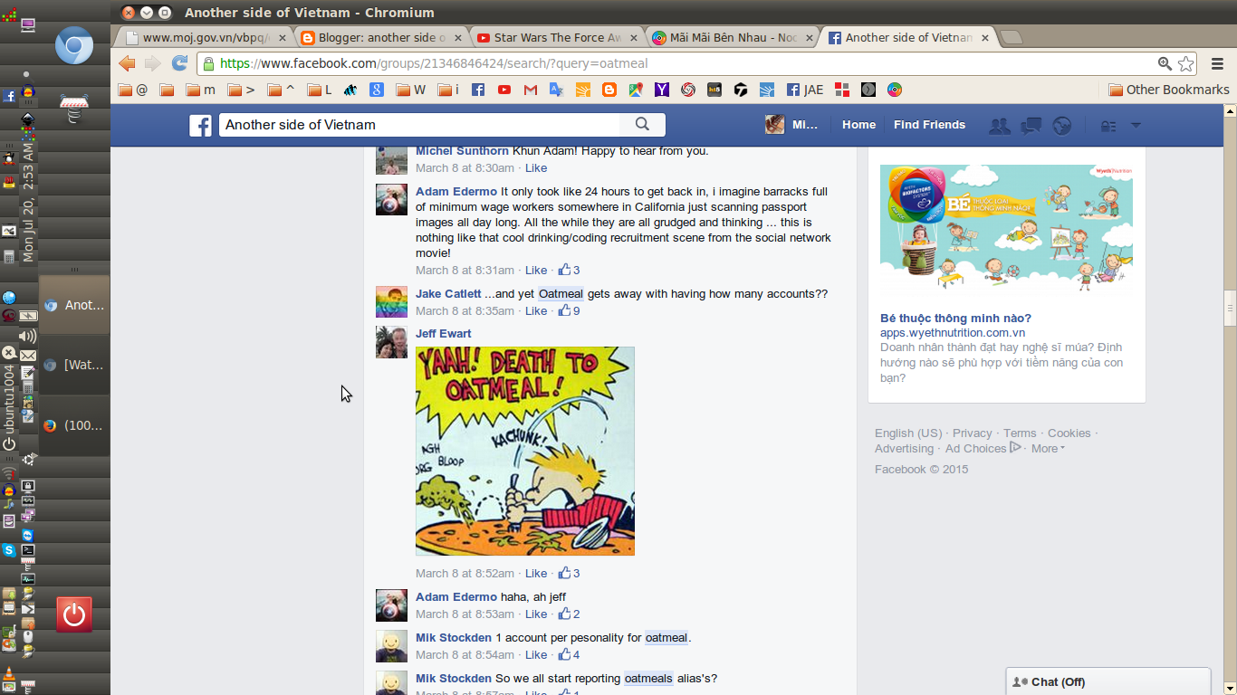
Task: Click 4 likes on Mik Stockden's comment
Action: pos(569,654)
